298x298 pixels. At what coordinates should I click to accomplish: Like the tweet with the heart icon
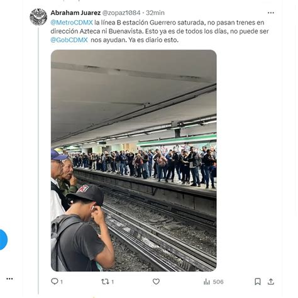click(x=156, y=282)
